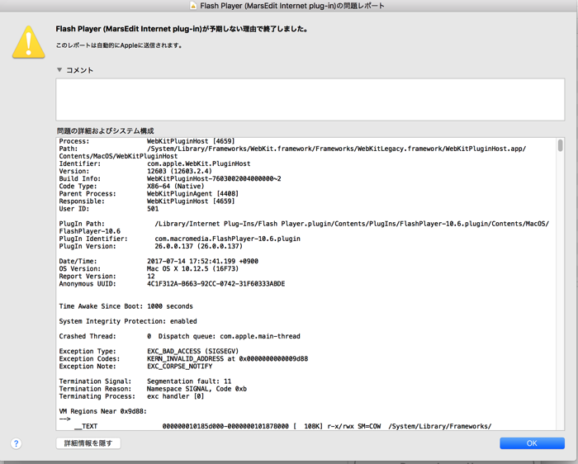Screen dimensions: 578x464
Task: Open help with question mark icon
Action: click(17, 443)
